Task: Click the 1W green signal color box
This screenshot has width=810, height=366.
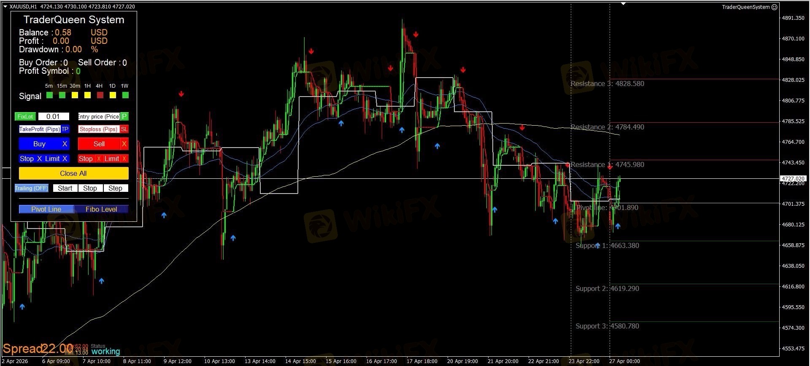Action: [x=125, y=95]
